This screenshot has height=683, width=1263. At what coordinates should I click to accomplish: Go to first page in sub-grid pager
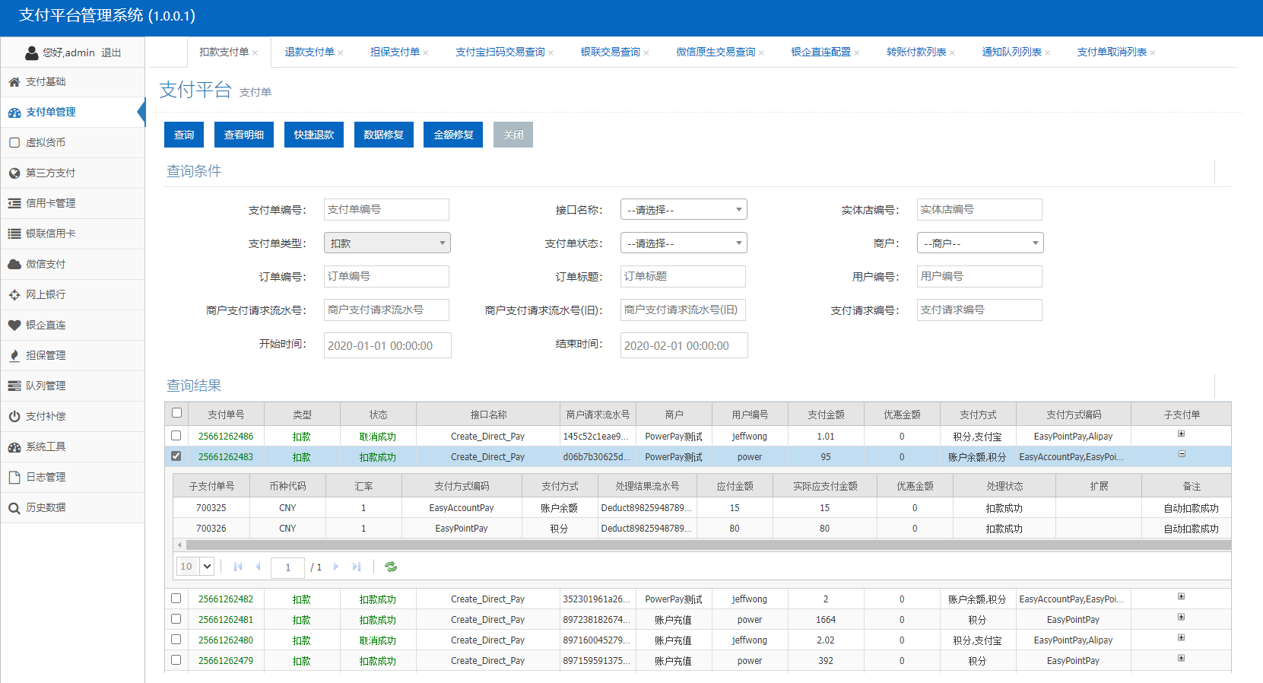click(x=238, y=567)
